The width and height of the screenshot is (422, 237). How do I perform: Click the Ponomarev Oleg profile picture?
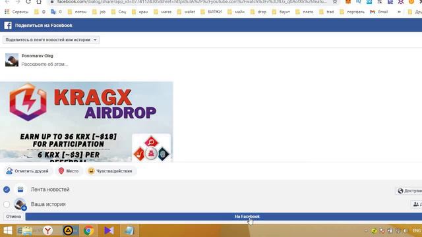pos(12,60)
